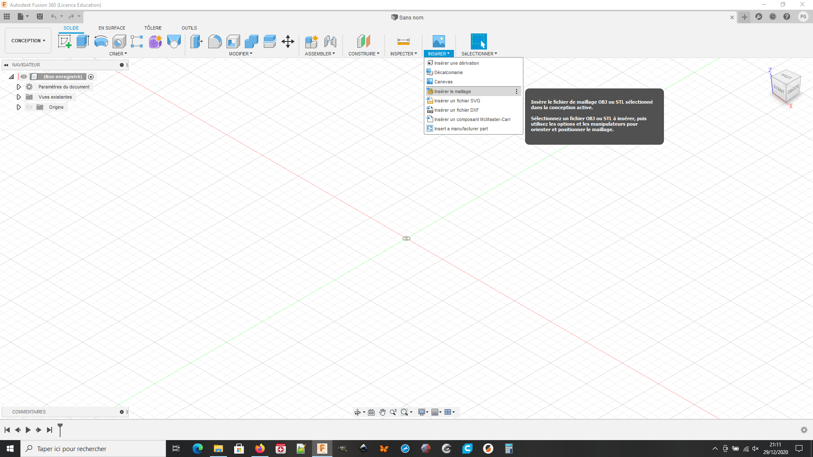Choose Insérer un composant McMaster-Carr
This screenshot has height=457, width=813.
click(473, 119)
